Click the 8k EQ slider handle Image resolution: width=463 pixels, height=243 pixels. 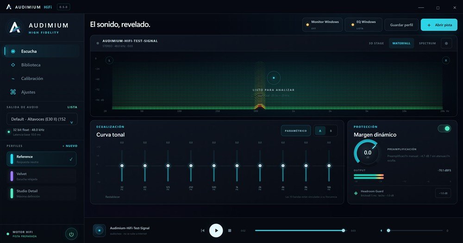[306, 166]
